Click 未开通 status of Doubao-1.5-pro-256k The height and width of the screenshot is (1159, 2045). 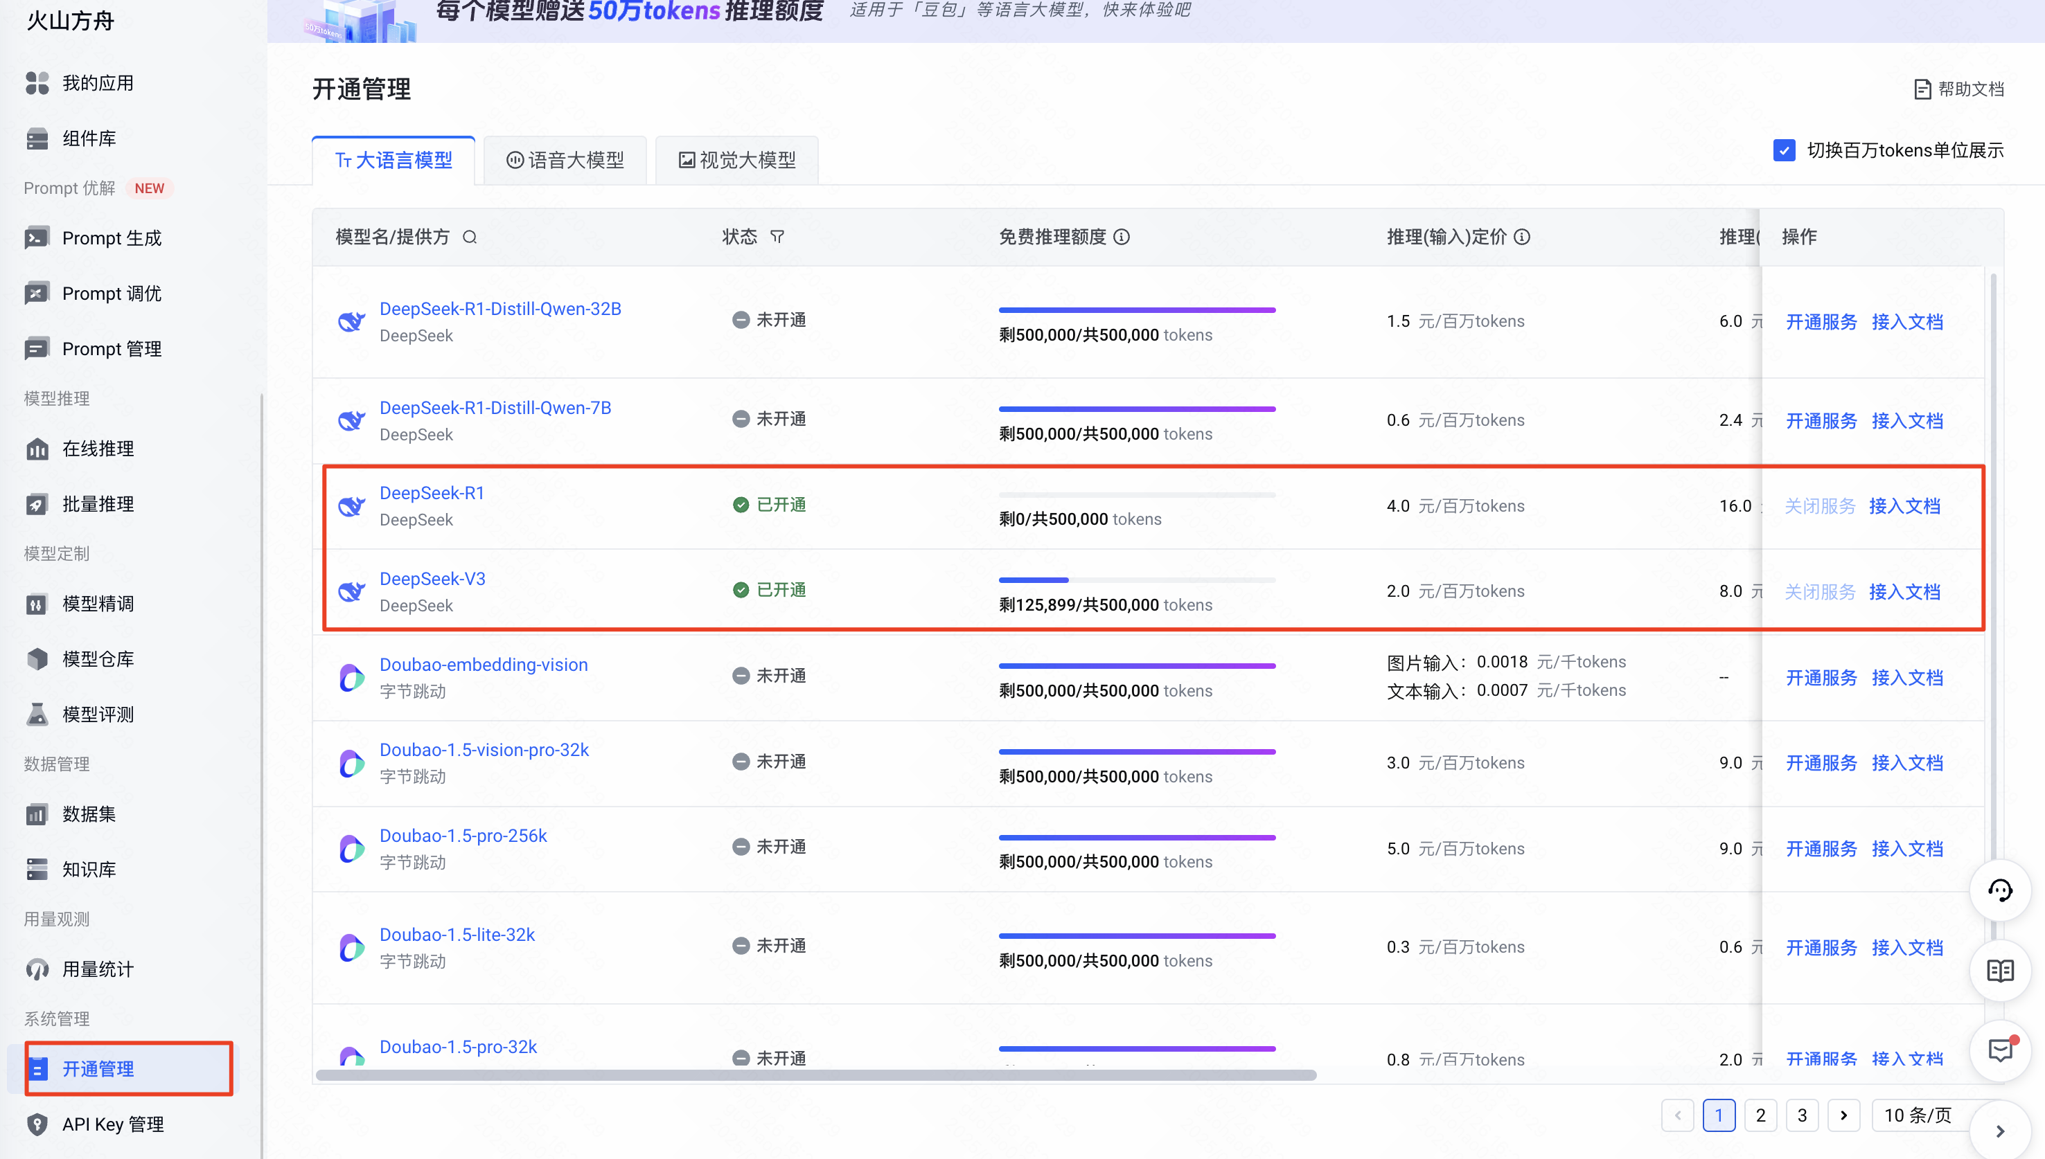pos(769,847)
